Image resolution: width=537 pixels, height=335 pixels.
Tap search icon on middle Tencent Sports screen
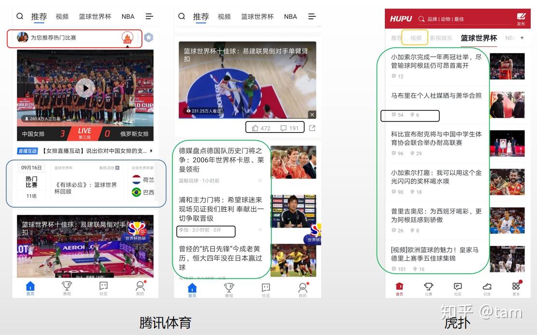point(182,16)
